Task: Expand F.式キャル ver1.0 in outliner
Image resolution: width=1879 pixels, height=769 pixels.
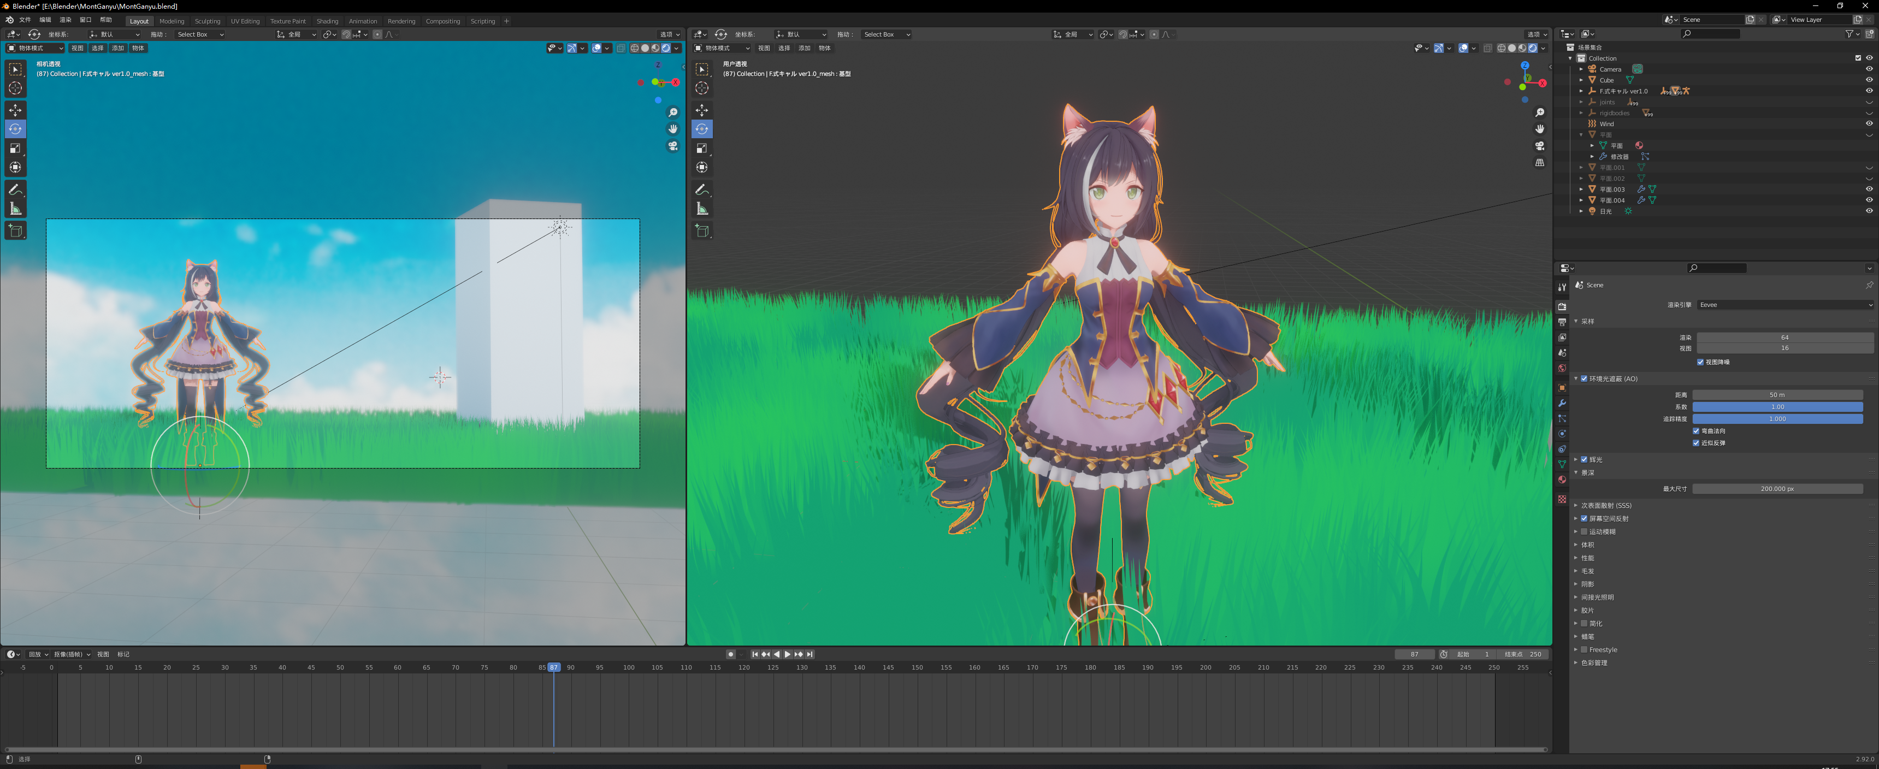Action: coord(1581,91)
